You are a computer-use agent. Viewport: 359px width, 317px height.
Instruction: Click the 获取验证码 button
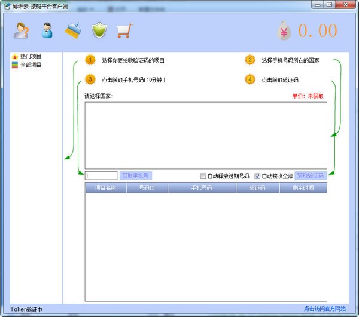311,176
